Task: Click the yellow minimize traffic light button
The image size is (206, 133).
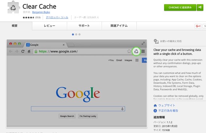Action: pos(15,43)
